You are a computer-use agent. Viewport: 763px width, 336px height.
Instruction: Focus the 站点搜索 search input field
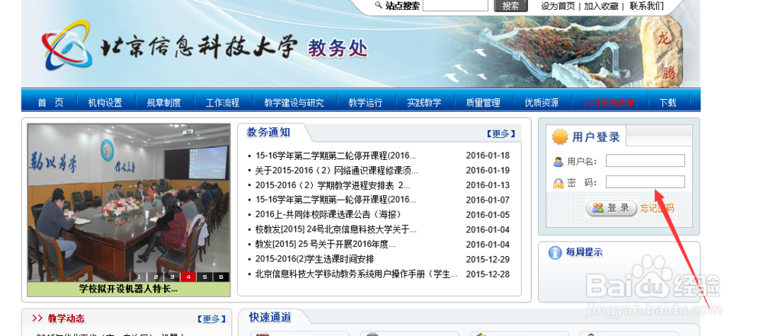pyautogui.click(x=456, y=5)
